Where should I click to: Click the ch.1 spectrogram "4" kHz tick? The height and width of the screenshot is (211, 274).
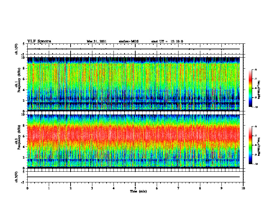(24, 90)
